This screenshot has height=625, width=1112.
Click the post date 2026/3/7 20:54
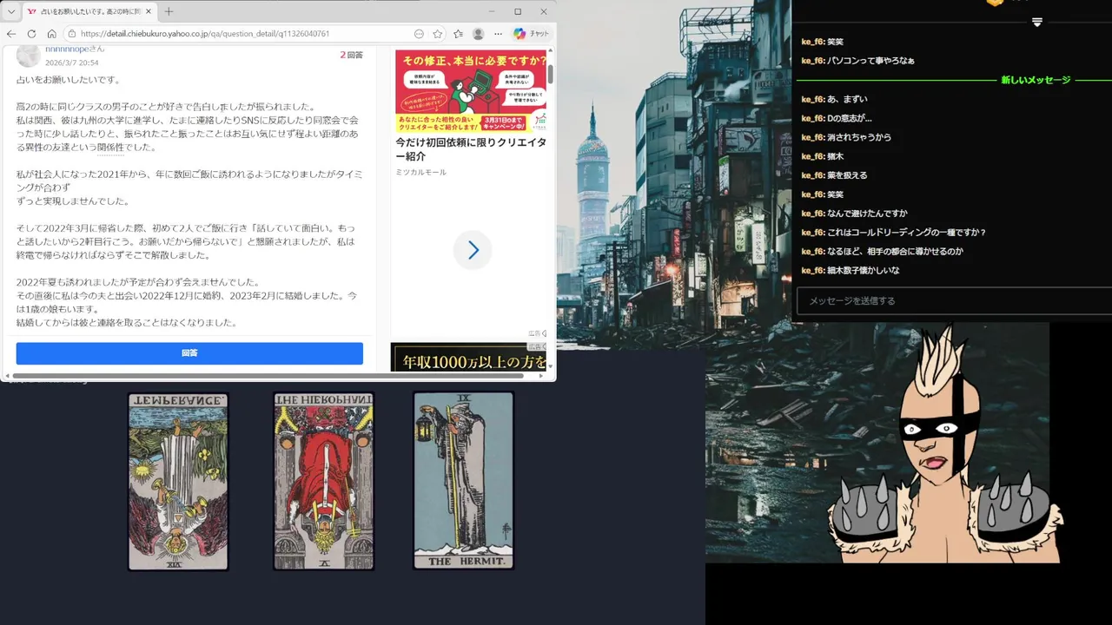point(71,62)
